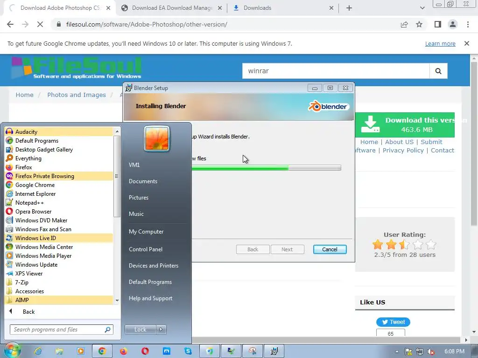Share this page icon in address bar
Screen dimensions: 478x358
[x=404, y=24]
